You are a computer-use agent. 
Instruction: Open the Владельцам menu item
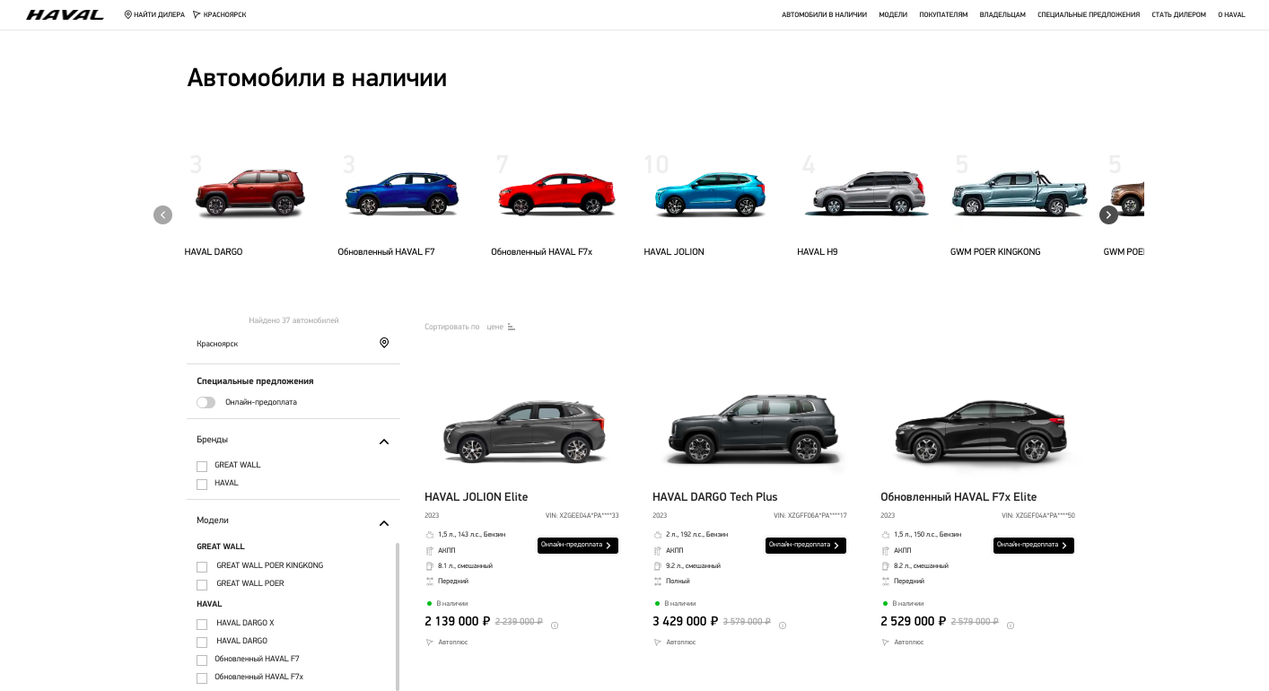1002,14
